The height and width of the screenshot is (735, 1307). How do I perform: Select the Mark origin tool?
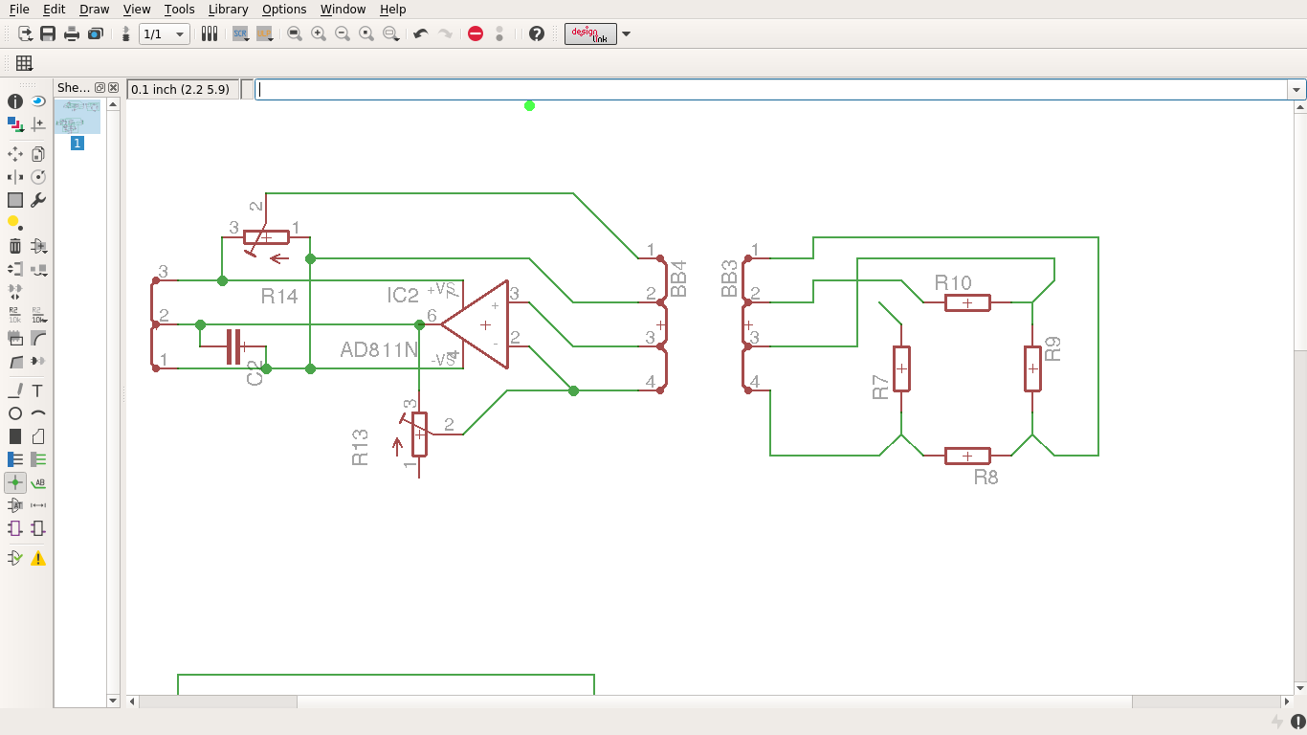38,123
